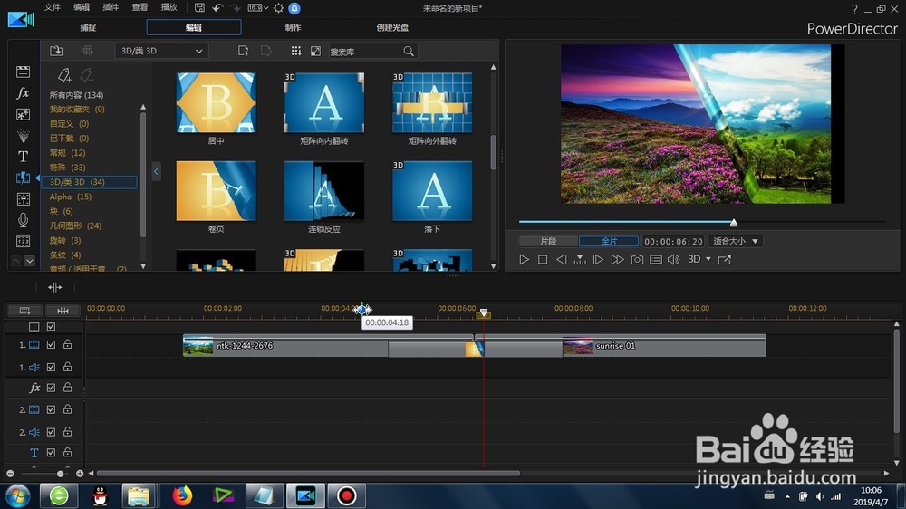Open the 16:9 aspect ratio dropdown
Image resolution: width=906 pixels, height=509 pixels.
pos(257,8)
